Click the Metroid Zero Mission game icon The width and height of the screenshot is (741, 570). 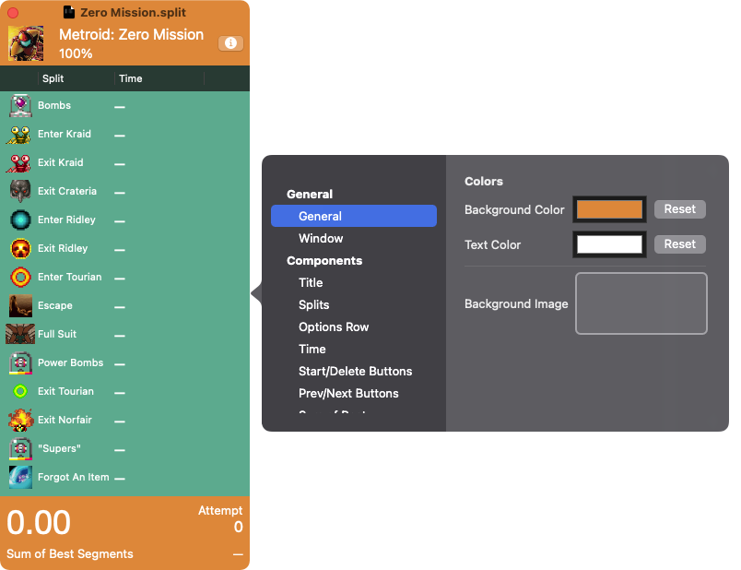pyautogui.click(x=26, y=43)
